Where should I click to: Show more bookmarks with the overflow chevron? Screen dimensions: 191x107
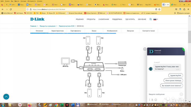[175, 13]
